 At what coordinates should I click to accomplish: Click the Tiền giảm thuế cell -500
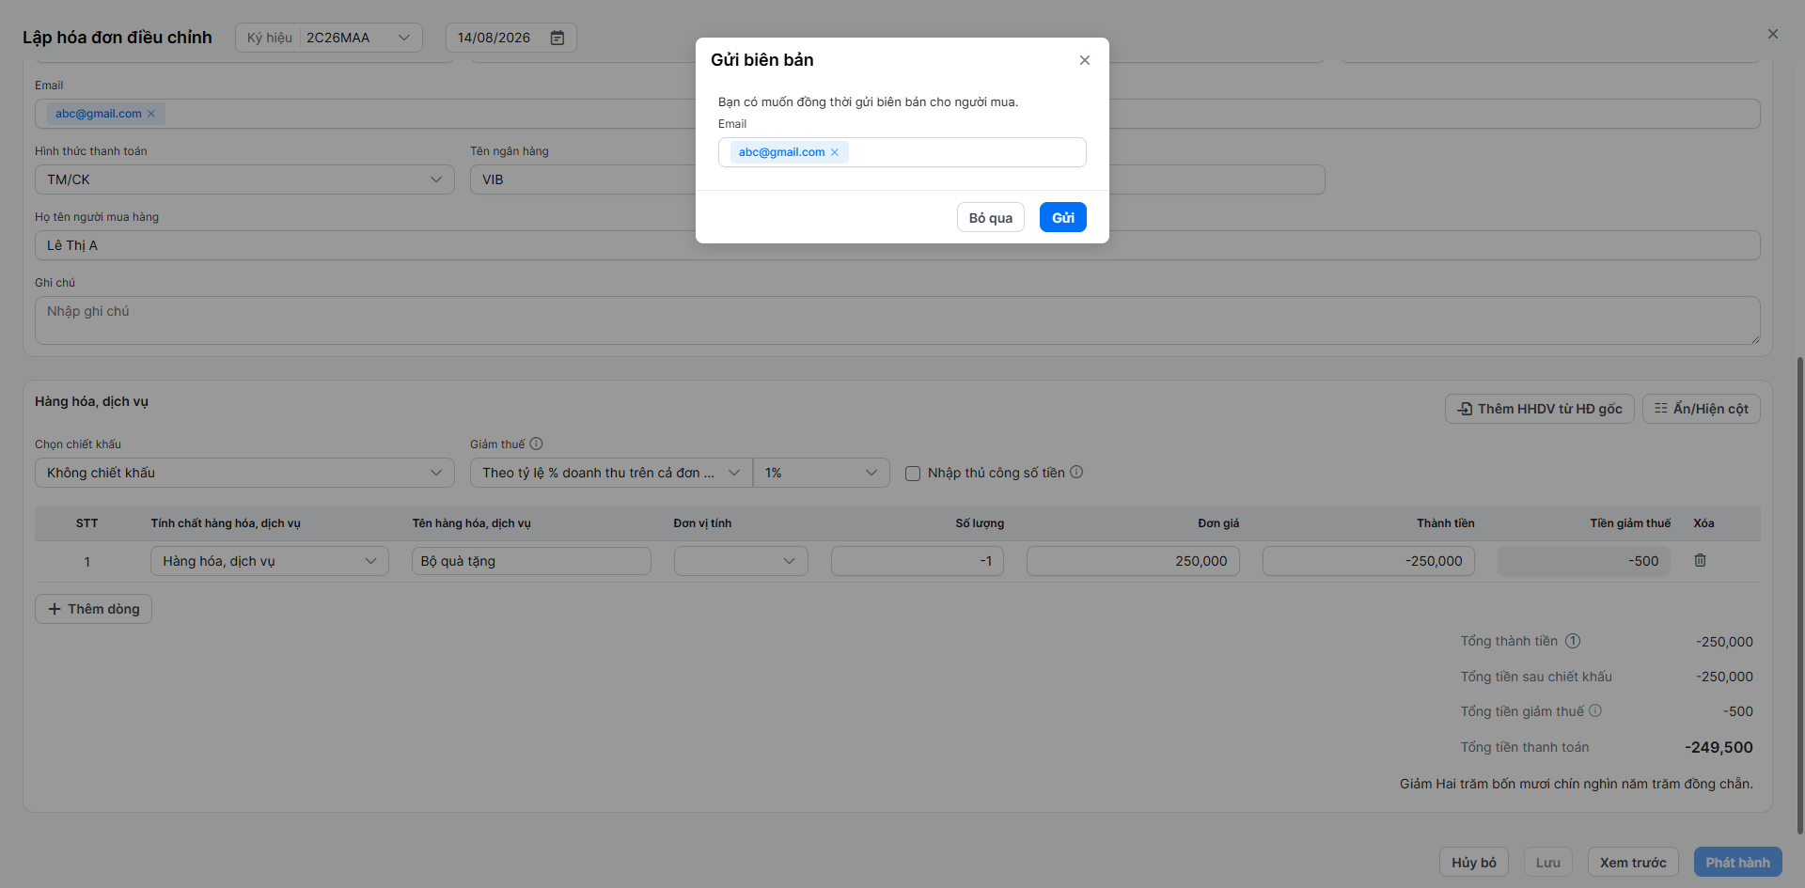tap(1584, 561)
